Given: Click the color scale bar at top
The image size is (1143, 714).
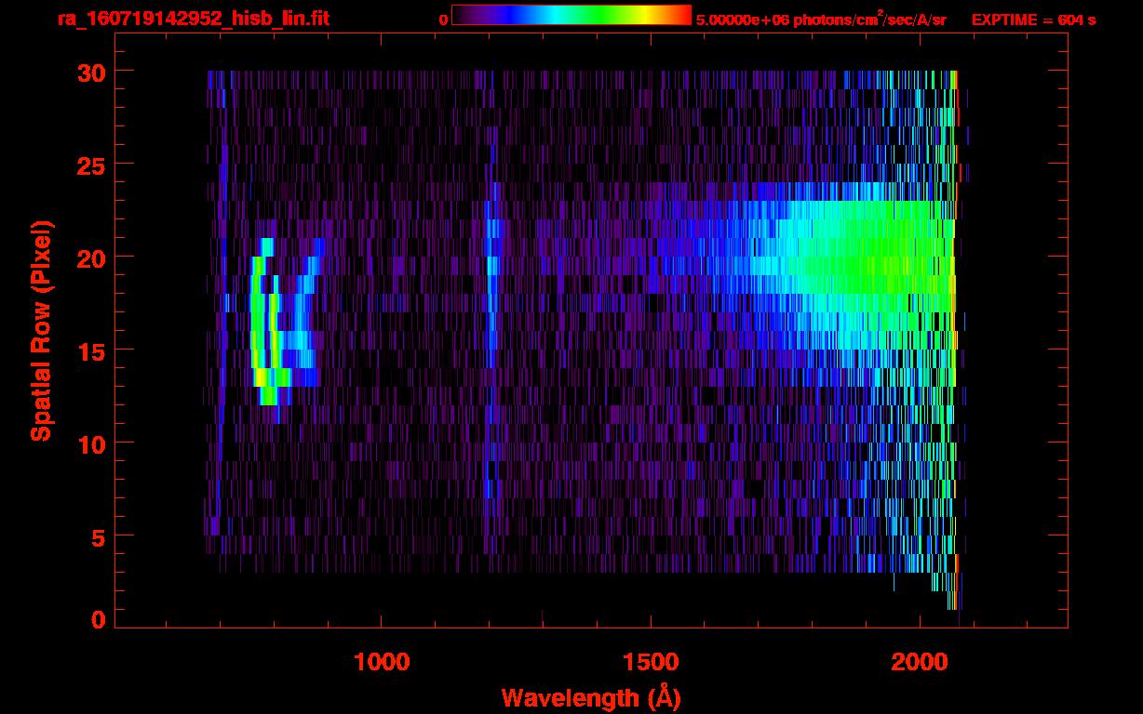Looking at the screenshot, I should click(x=571, y=15).
